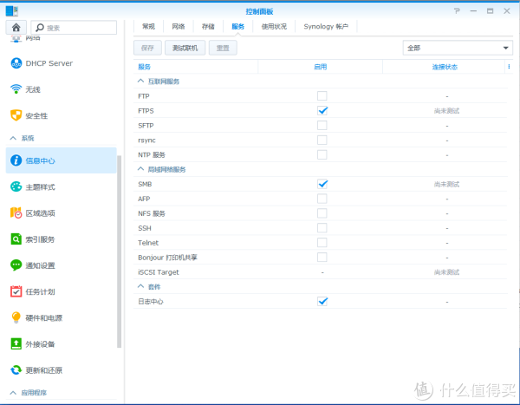
Task: Switch to the 存储 tab
Action: (x=208, y=27)
